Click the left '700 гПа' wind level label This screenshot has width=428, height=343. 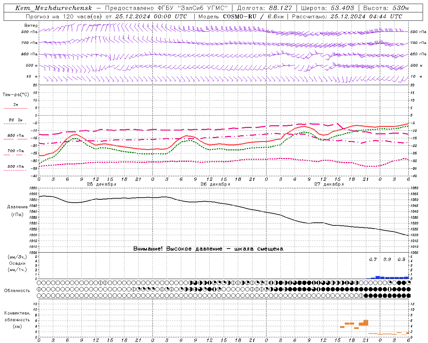[29, 43]
